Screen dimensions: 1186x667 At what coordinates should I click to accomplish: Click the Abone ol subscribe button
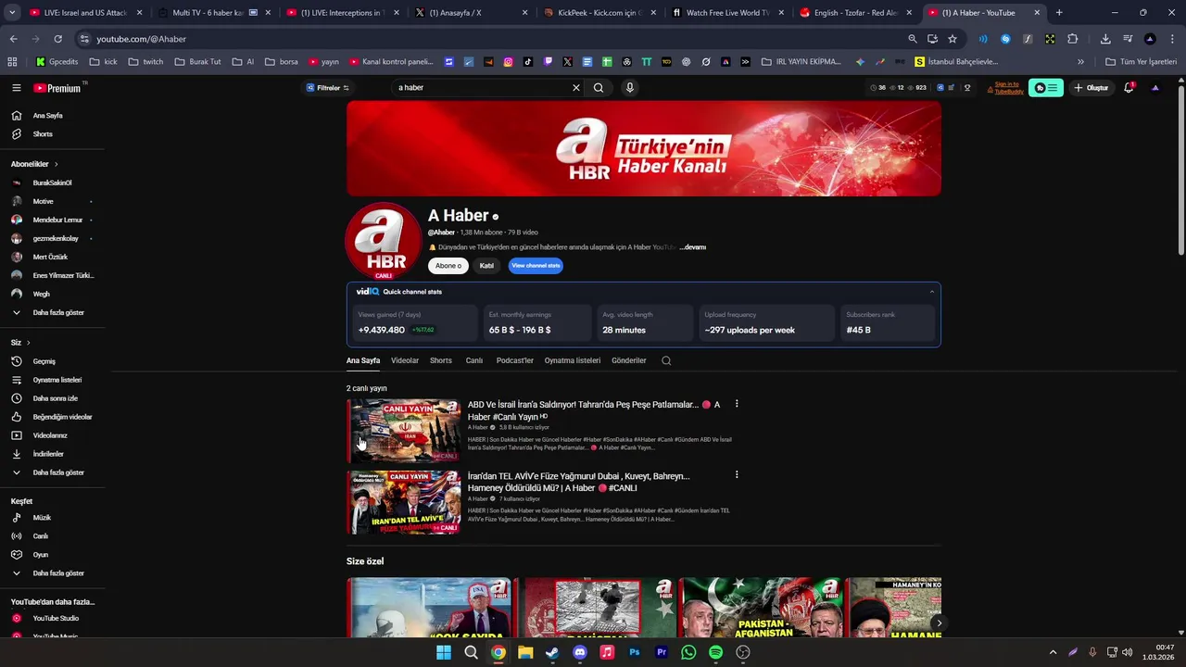click(x=448, y=266)
